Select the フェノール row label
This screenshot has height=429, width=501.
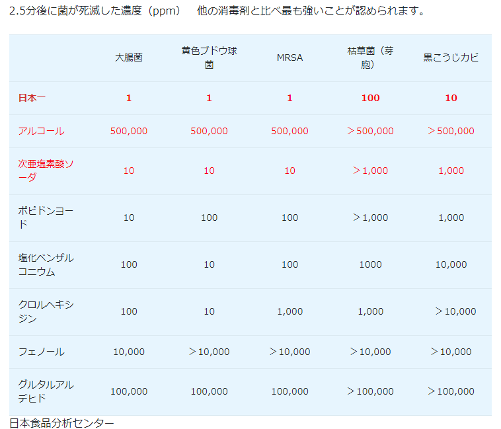[41, 352]
